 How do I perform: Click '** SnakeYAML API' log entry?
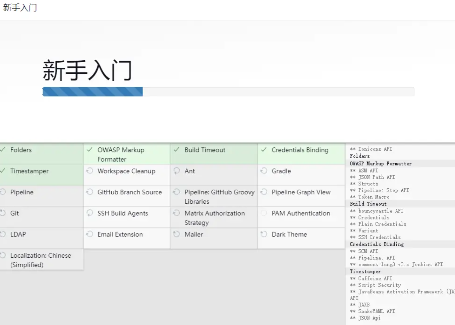coord(373,311)
